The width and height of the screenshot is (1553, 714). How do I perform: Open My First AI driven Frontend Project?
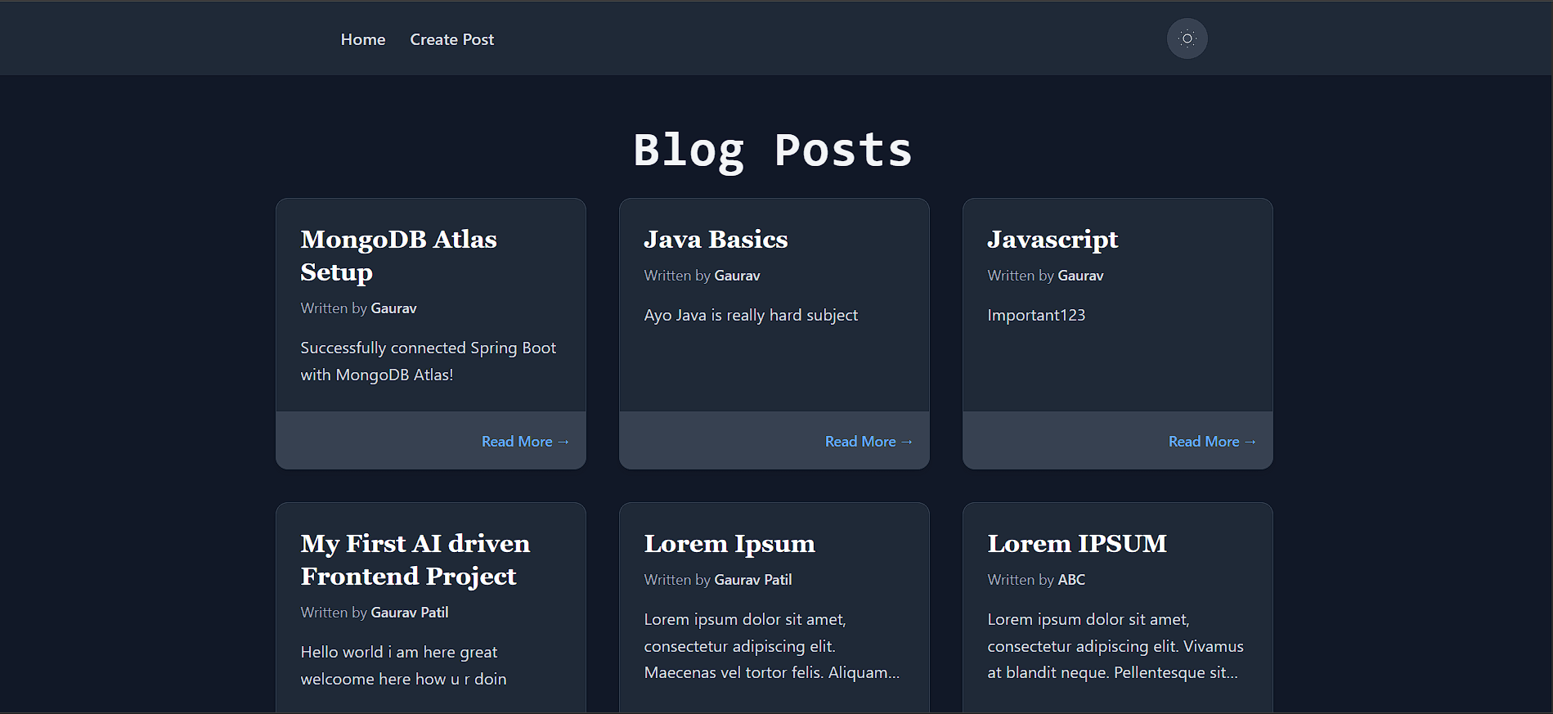point(415,559)
